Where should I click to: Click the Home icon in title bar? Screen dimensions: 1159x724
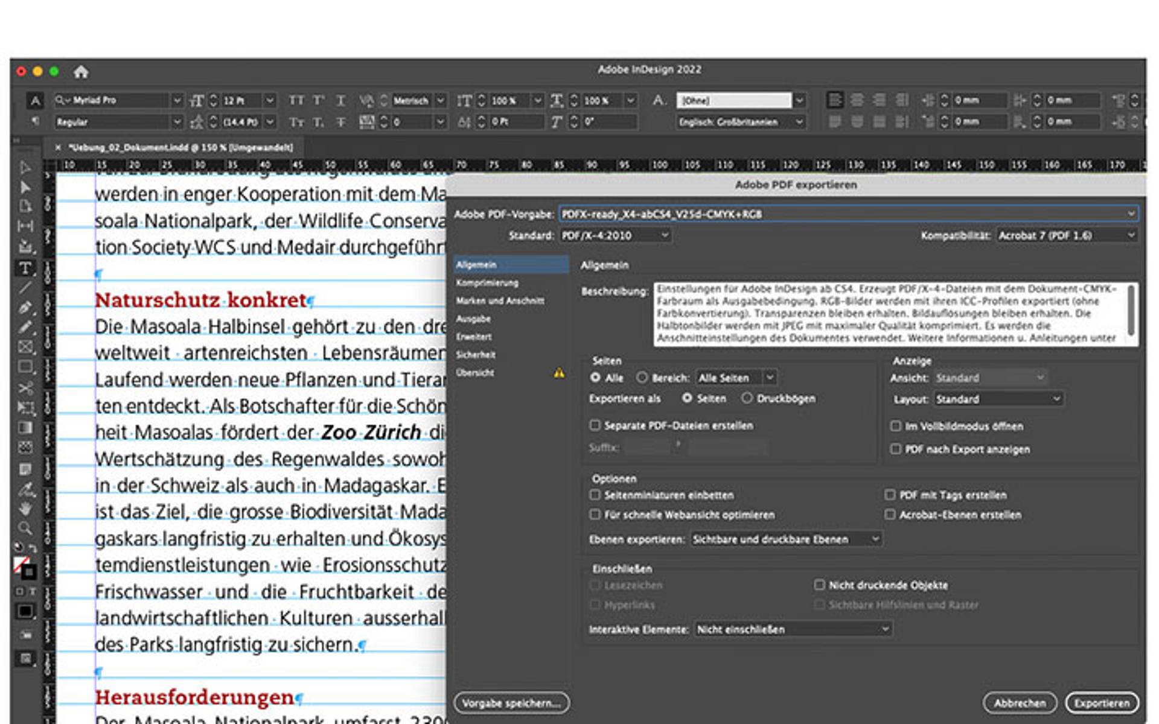pos(81,72)
